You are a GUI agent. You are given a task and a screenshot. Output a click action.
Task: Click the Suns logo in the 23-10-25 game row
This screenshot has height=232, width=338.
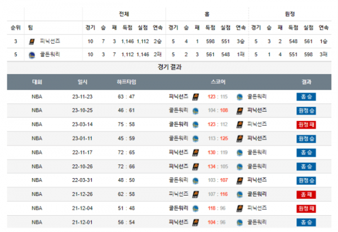[x=239, y=111]
